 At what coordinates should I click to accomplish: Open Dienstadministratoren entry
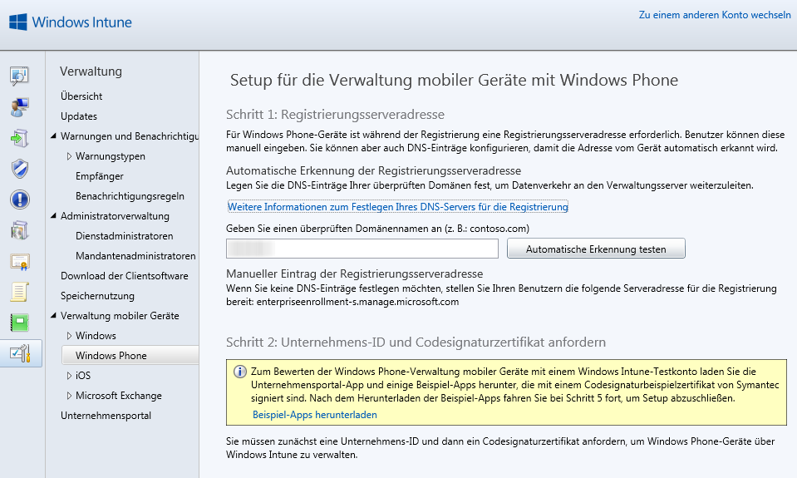125,236
